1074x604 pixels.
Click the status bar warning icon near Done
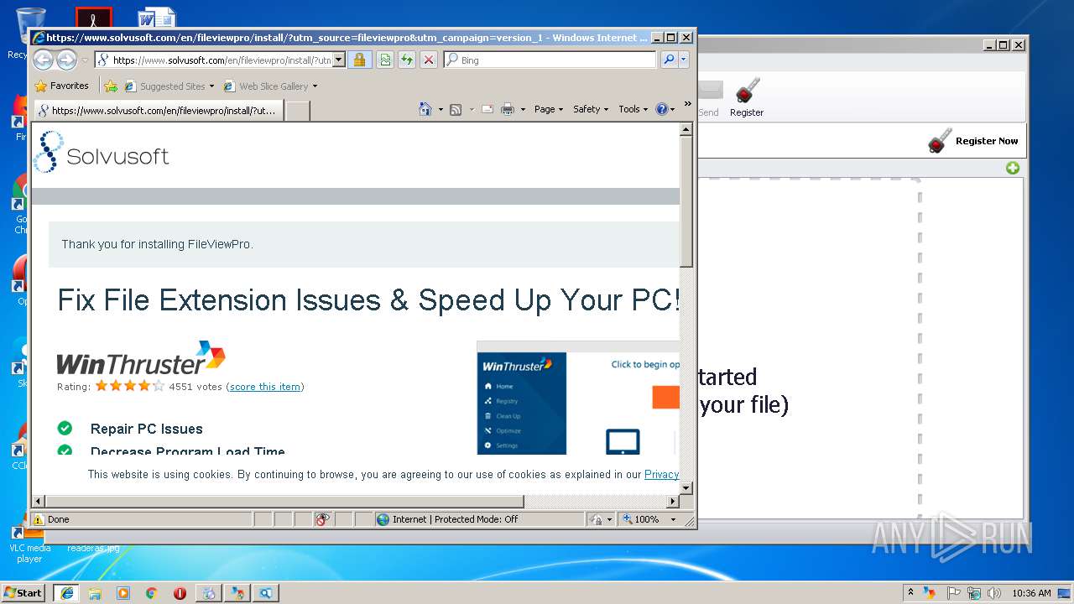(x=39, y=519)
